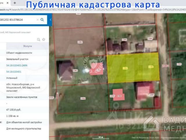Click the search magnifier icon
The height and width of the screenshot is (140, 186).
click(42, 20)
